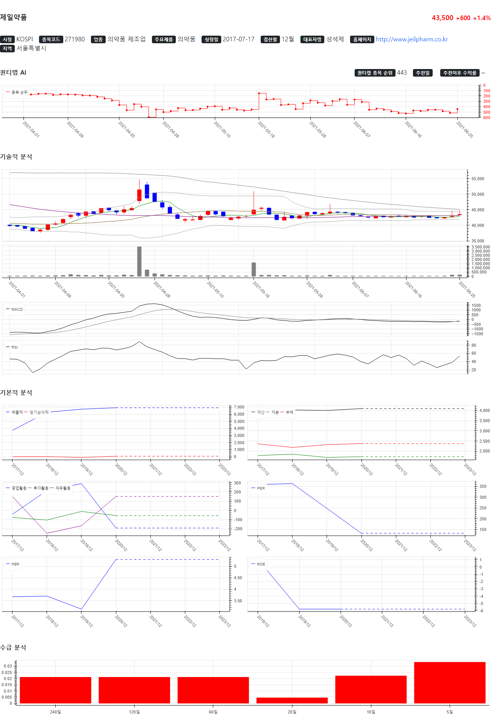Toggle the MACD legend entry
The width and height of the screenshot is (491, 718).
click(14, 309)
